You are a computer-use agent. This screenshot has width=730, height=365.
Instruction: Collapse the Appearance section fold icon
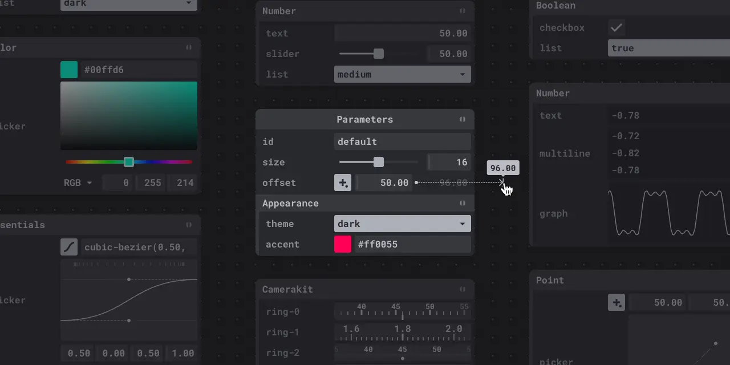point(463,203)
